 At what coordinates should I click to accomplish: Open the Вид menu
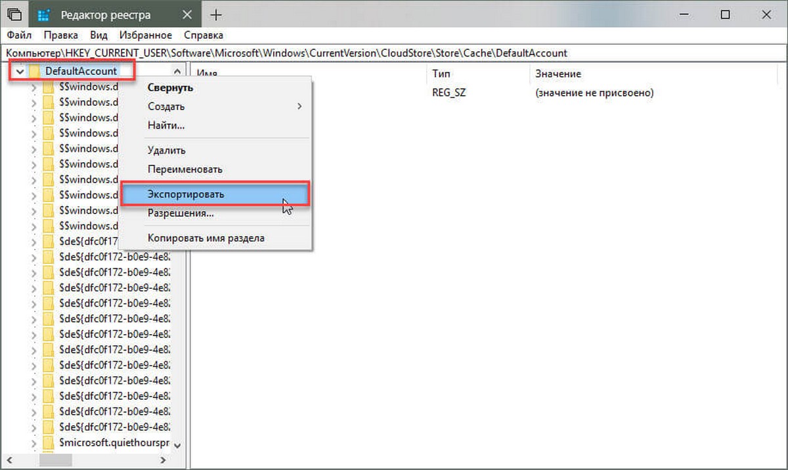pos(99,35)
